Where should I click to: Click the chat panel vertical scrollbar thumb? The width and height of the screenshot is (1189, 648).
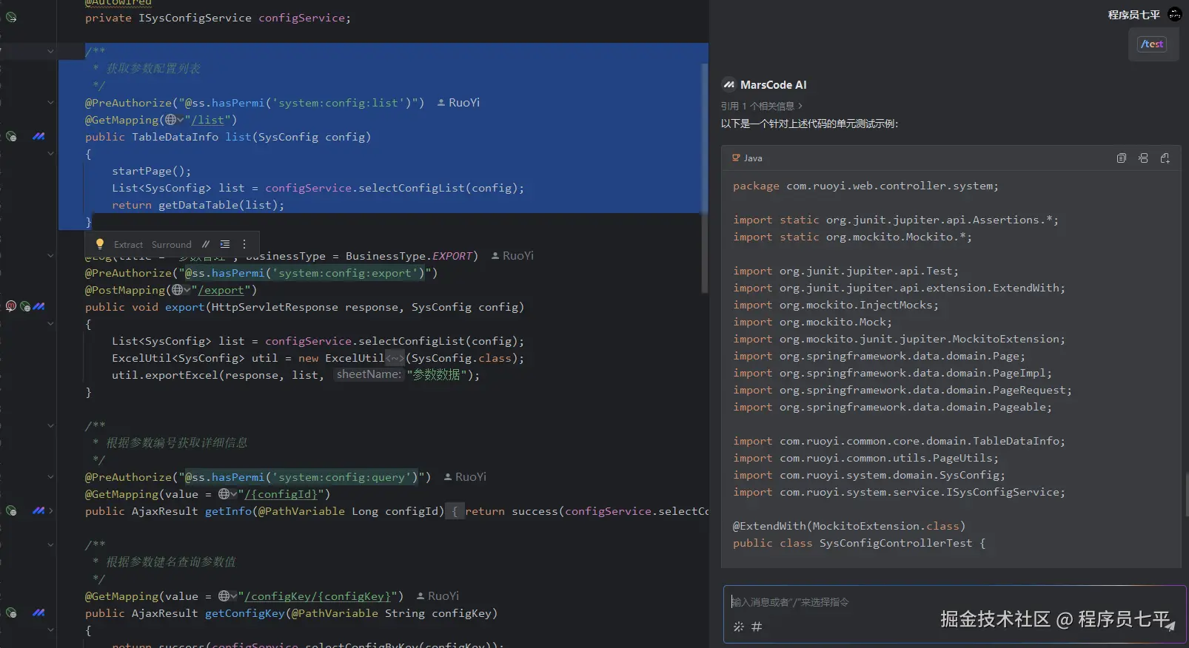pyautogui.click(x=1186, y=494)
